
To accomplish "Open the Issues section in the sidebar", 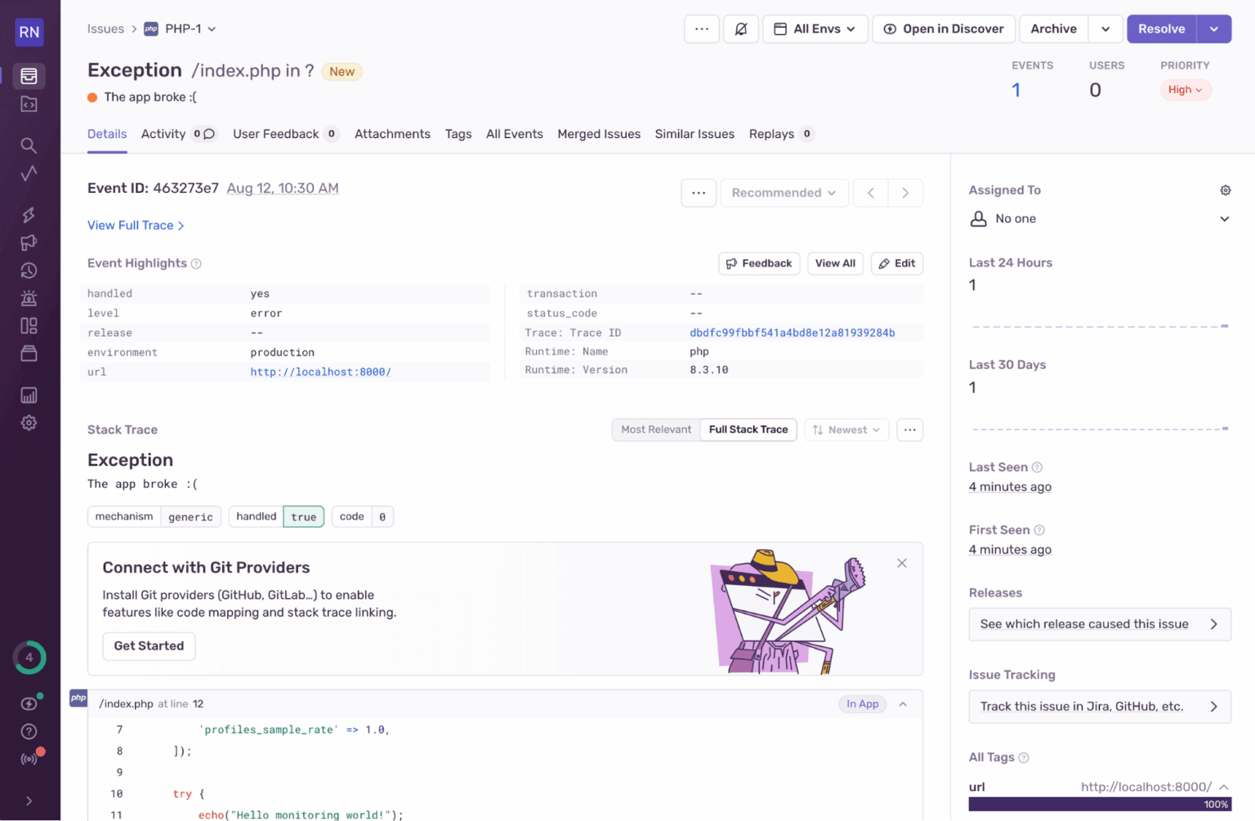I will [x=29, y=75].
